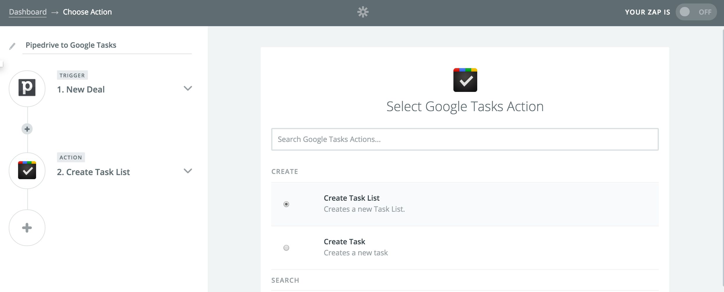Add a step between trigger and action
The height and width of the screenshot is (292, 724).
(x=27, y=129)
